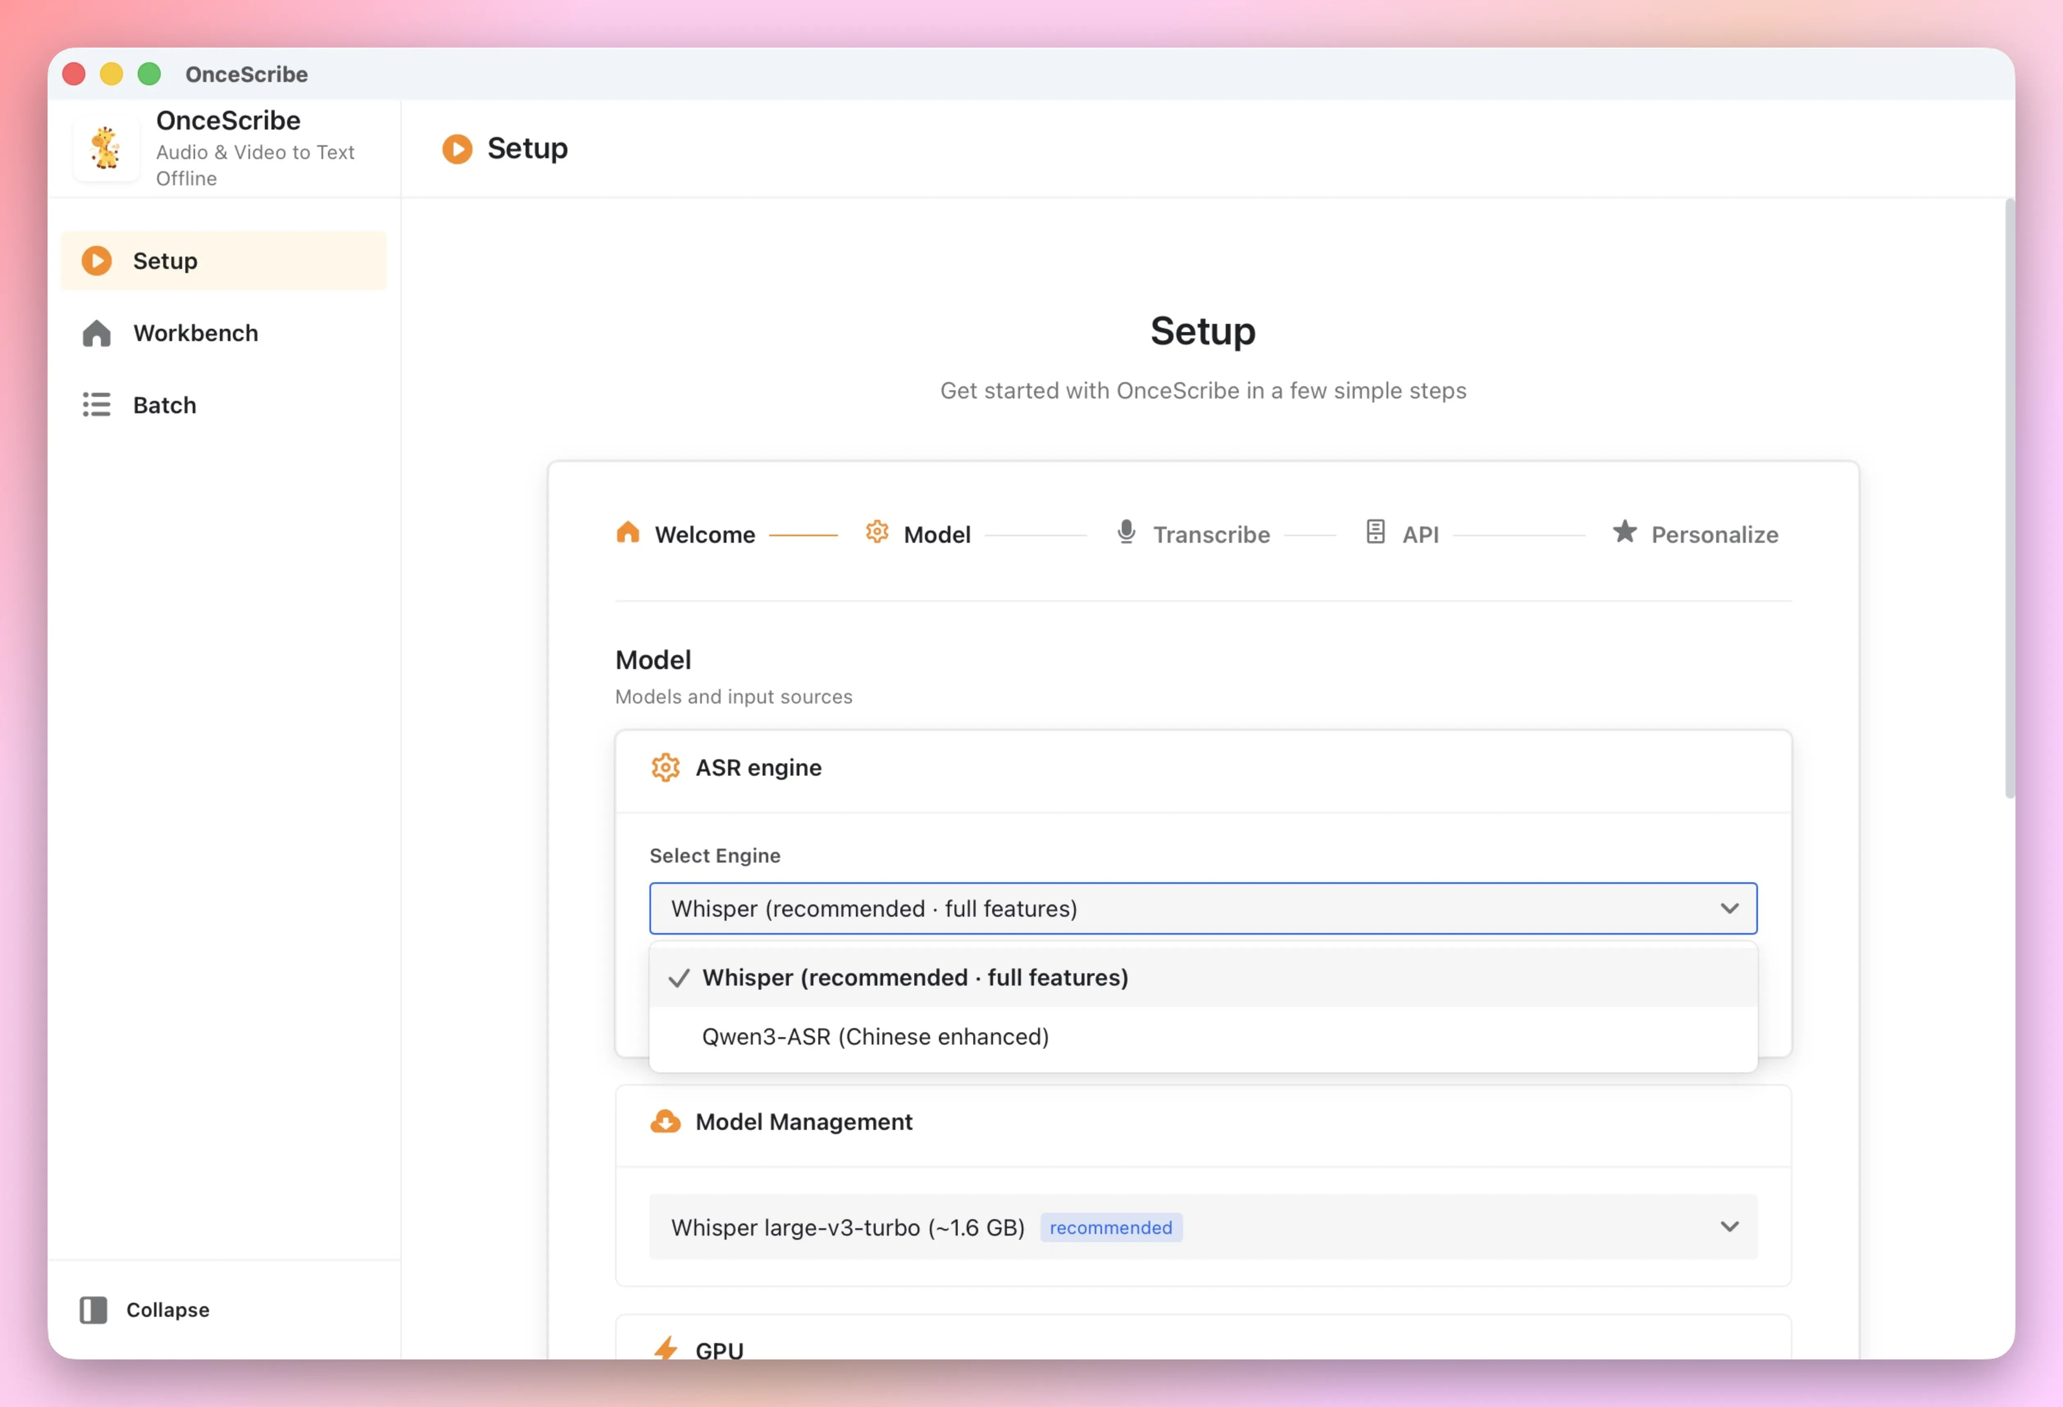Click the Transcribe step microphone icon
The height and width of the screenshot is (1407, 2063).
[1127, 533]
